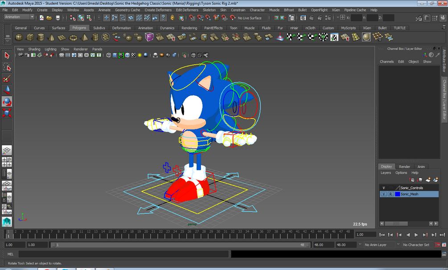Switch to the Anim layer tab

[x=421, y=167]
